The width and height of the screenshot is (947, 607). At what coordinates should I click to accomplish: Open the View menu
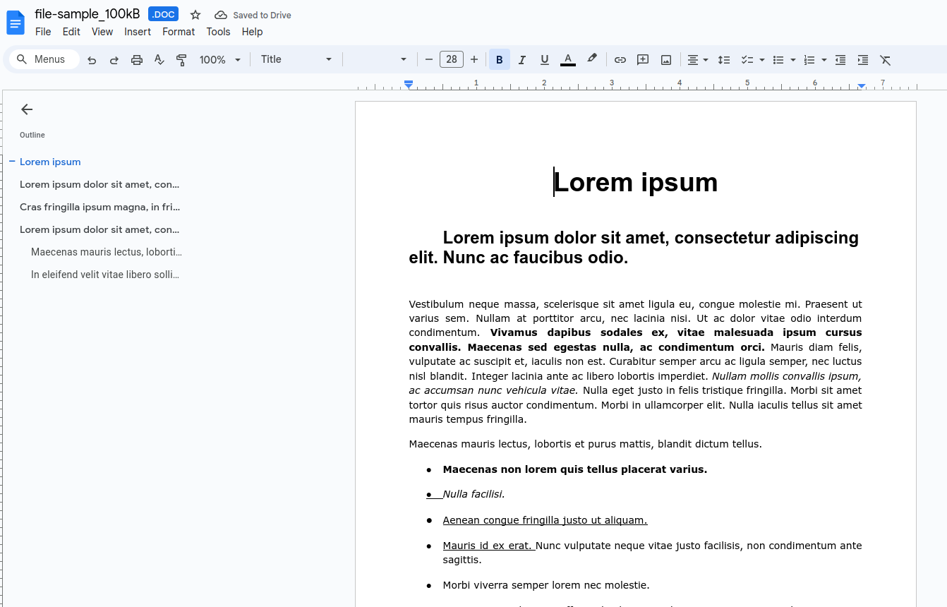102,32
